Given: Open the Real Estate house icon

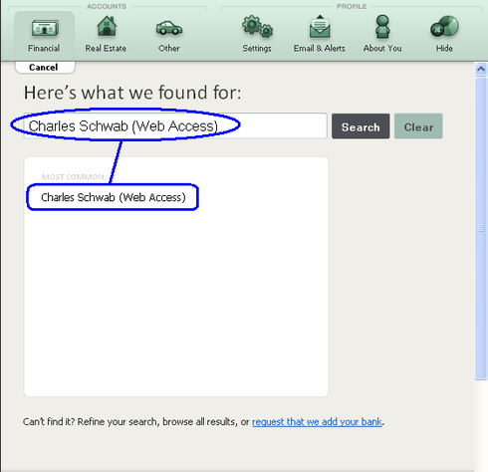Looking at the screenshot, I should [107, 26].
